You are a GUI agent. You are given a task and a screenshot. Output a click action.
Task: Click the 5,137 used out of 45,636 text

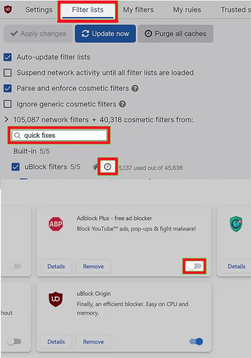(150, 168)
